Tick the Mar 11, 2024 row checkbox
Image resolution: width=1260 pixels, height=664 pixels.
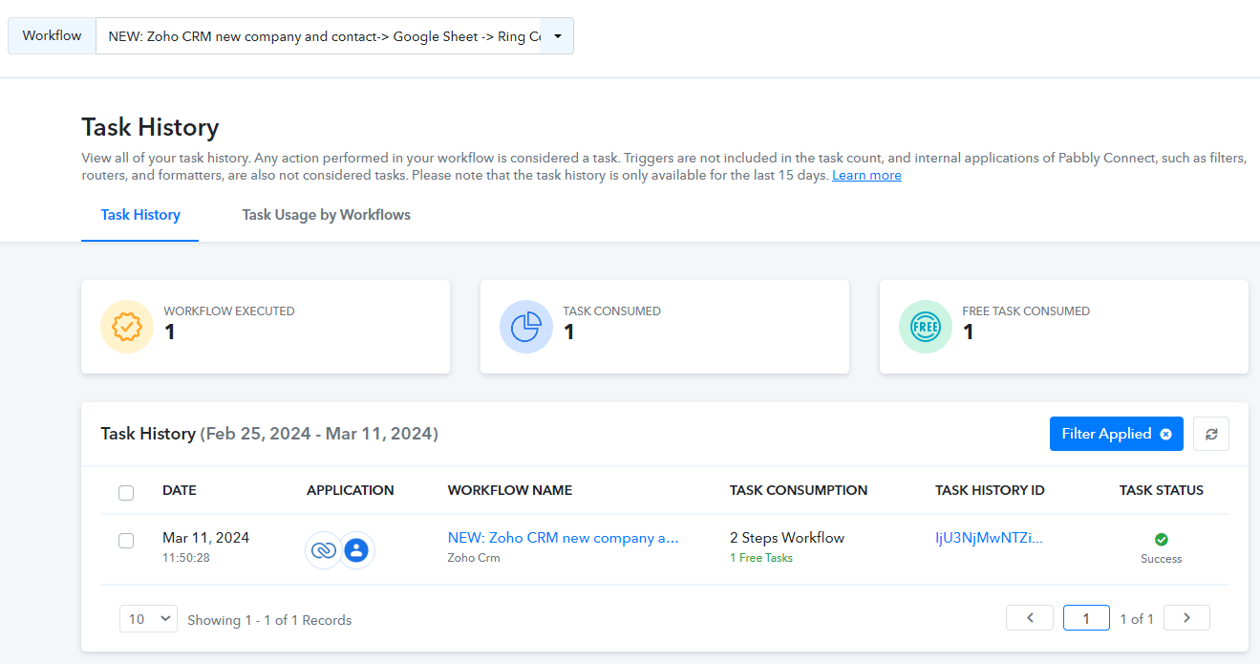tap(126, 541)
